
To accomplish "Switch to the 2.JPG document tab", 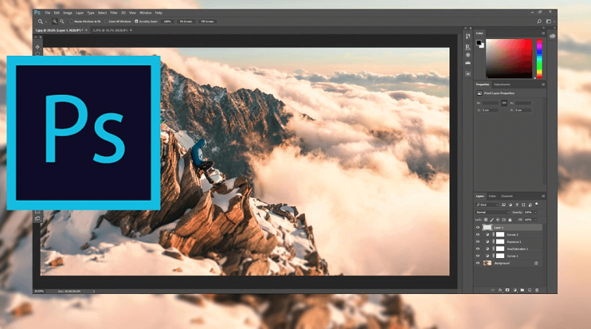I will 110,30.
